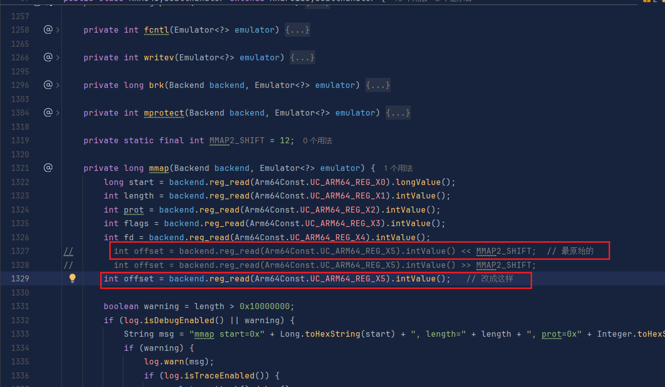Click the flags variable name on line 1325

pos(136,224)
